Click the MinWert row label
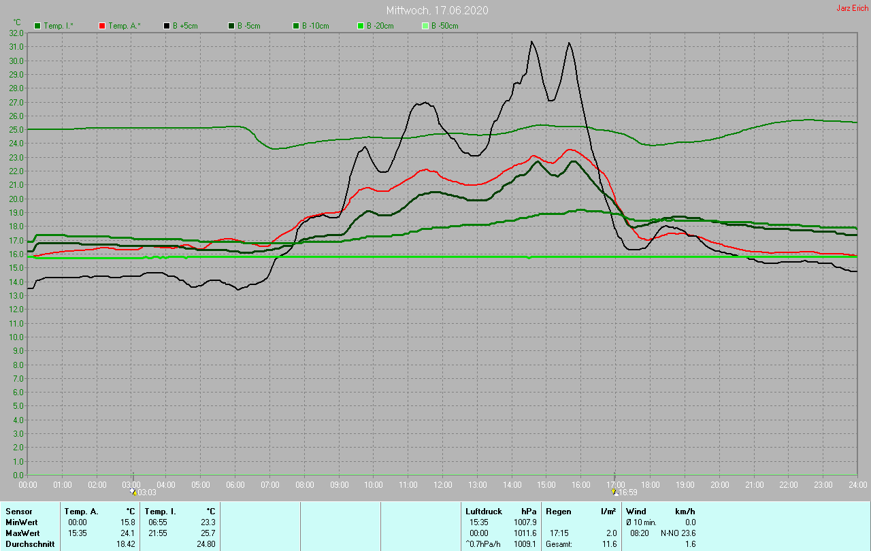 point(20,522)
